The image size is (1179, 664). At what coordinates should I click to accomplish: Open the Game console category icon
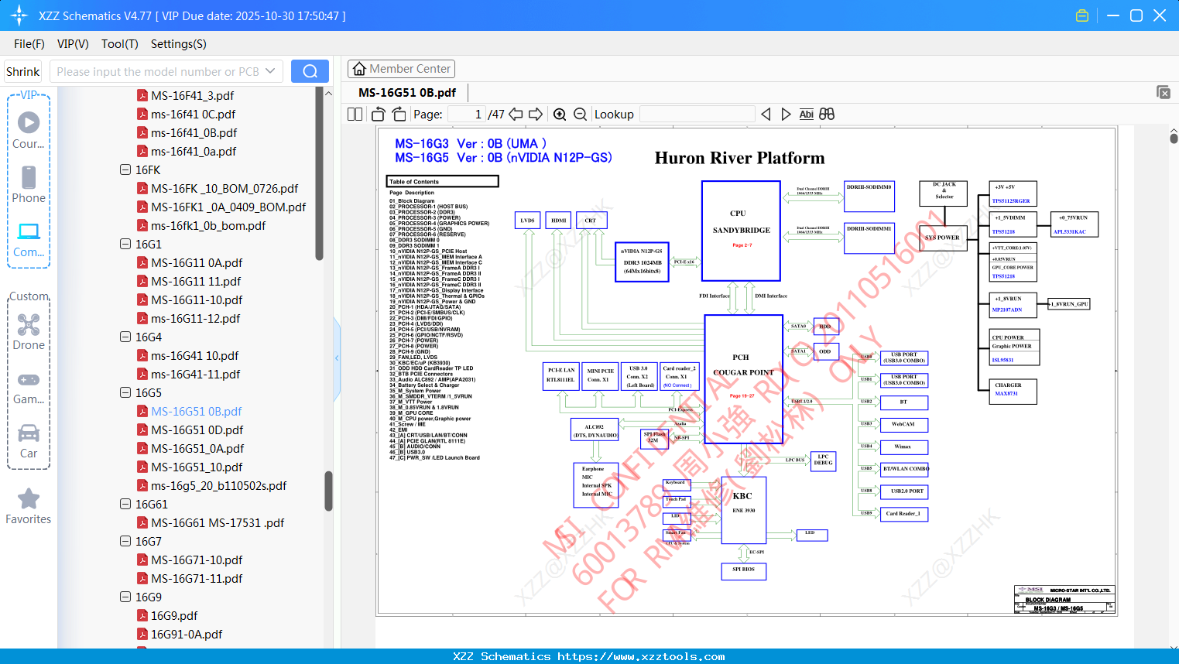coord(29,379)
